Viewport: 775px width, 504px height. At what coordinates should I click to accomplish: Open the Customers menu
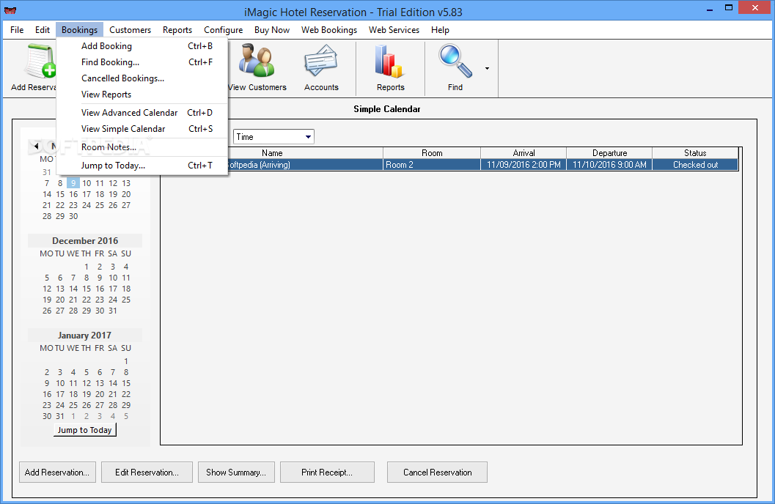coord(130,29)
